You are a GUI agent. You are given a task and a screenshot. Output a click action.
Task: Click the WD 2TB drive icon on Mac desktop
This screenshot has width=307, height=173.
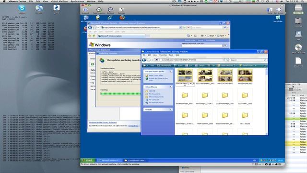[298, 8]
